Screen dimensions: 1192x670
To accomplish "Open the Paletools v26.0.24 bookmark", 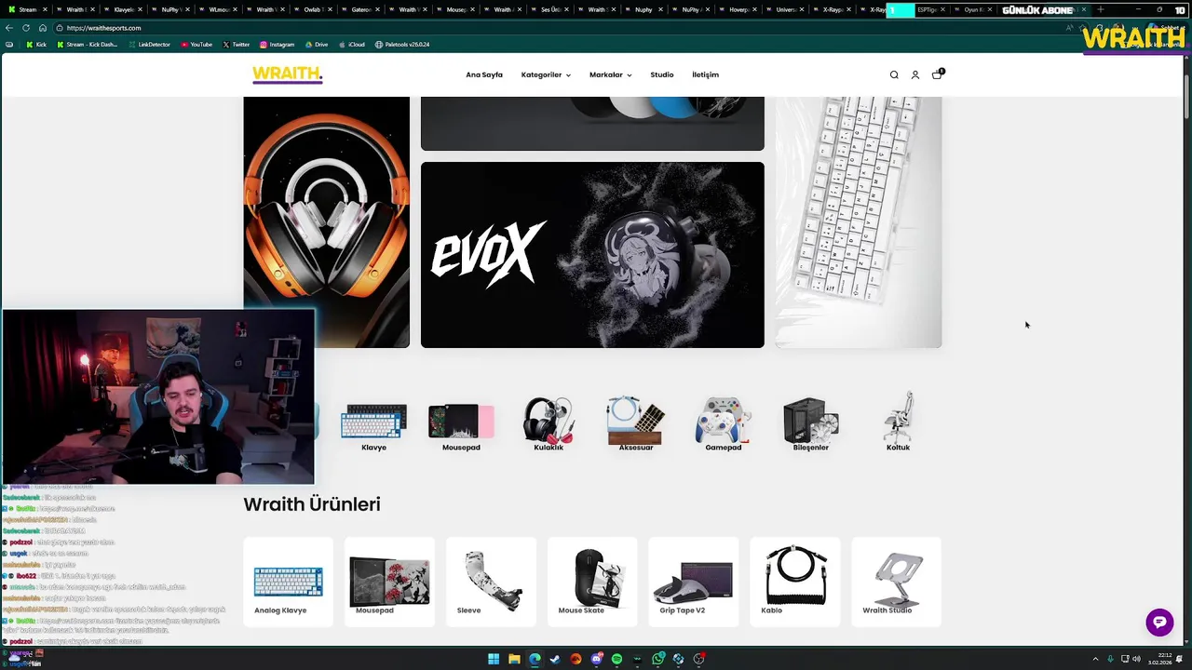I will click(x=402, y=45).
